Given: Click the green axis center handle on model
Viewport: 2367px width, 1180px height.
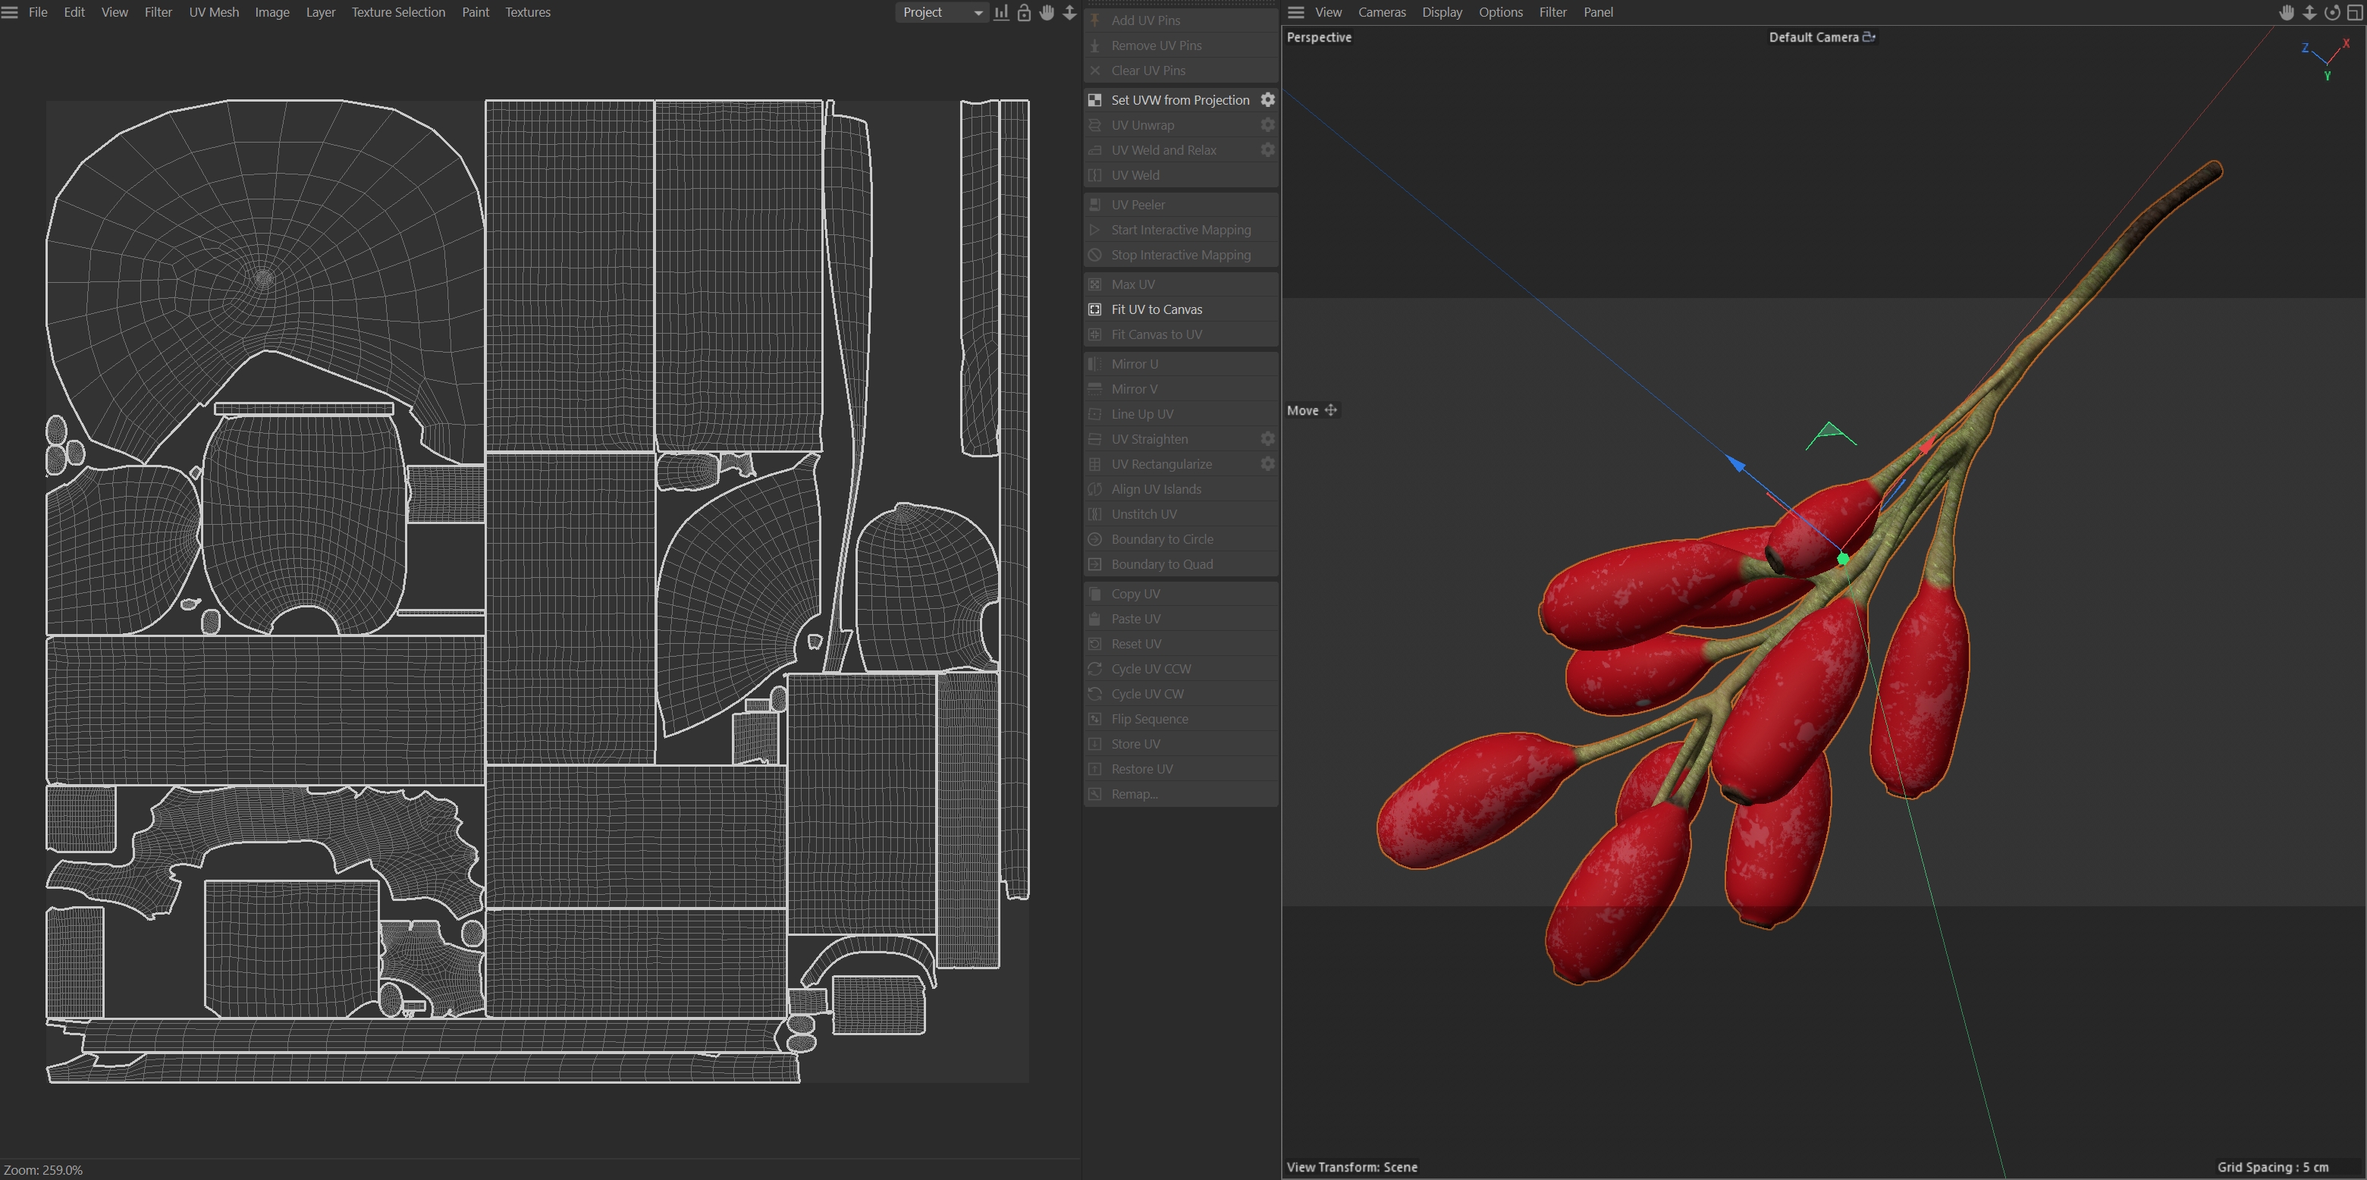Looking at the screenshot, I should tap(1842, 559).
